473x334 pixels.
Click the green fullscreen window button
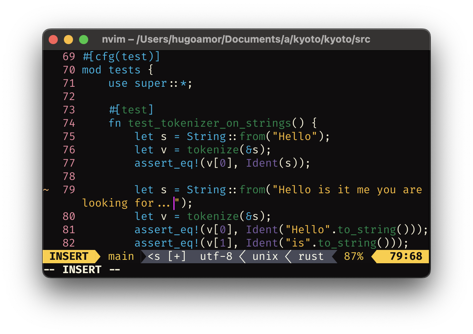(84, 39)
